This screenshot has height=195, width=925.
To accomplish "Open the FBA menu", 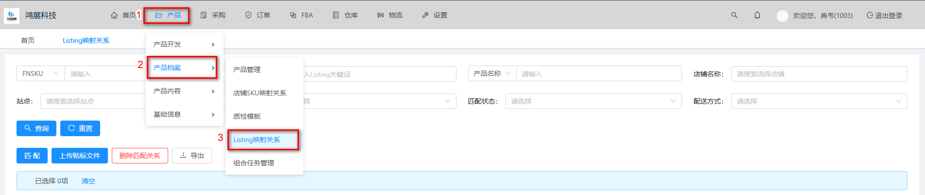I will point(301,16).
